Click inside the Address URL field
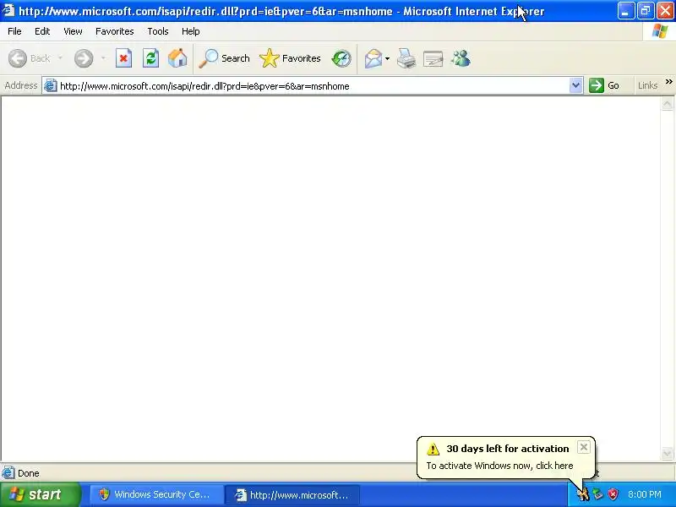The width and height of the screenshot is (676, 507). tap(313, 86)
